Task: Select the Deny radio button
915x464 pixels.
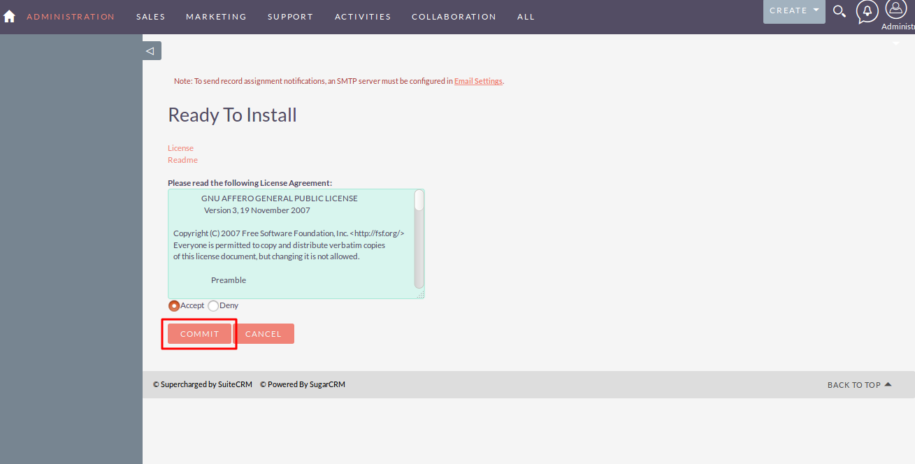Action: click(213, 305)
